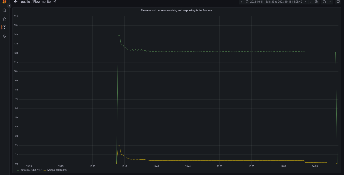Toggle whisper-d689b8696 series in legend

57,170
